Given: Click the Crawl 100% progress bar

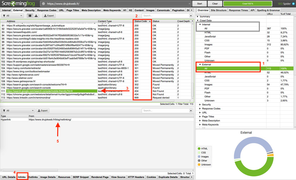Looking at the screenshot, I should (x=248, y=4).
